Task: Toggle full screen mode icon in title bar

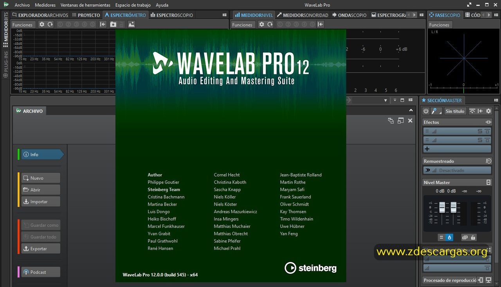Action: point(469,5)
